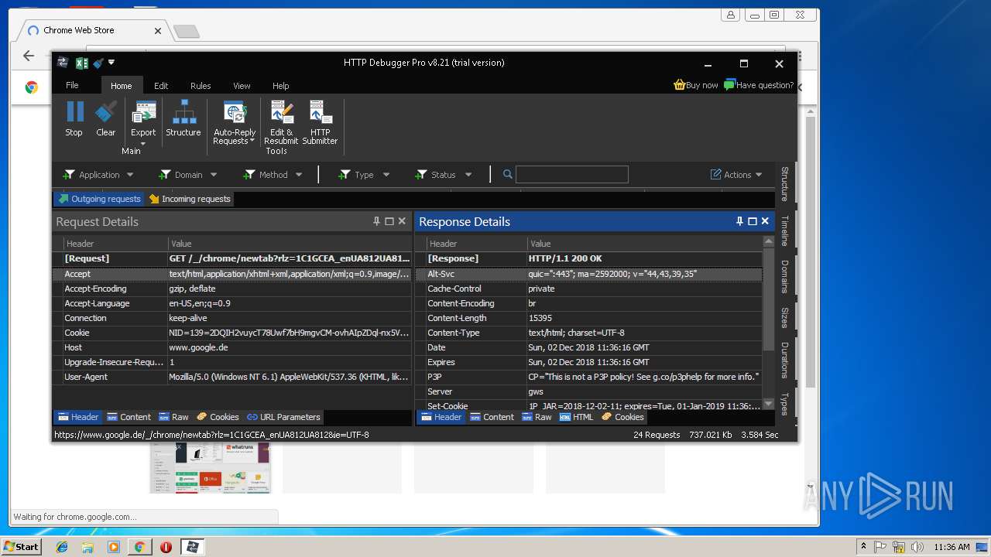Select Request Details Header tab
This screenshot has height=557, width=991.
(78, 417)
